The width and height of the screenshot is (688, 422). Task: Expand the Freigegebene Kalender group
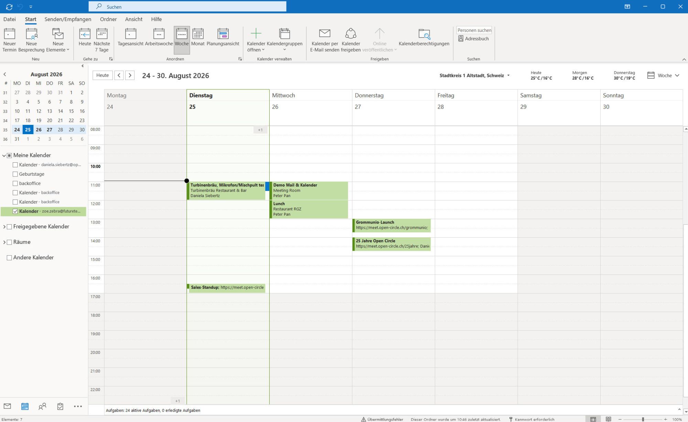tap(4, 227)
